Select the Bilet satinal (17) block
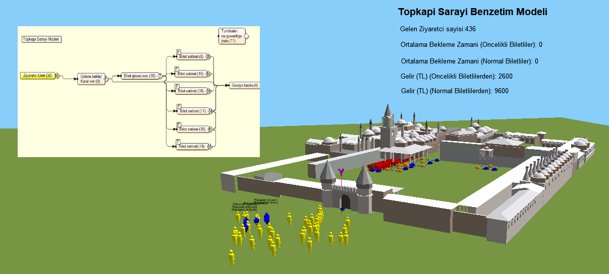 193,111
